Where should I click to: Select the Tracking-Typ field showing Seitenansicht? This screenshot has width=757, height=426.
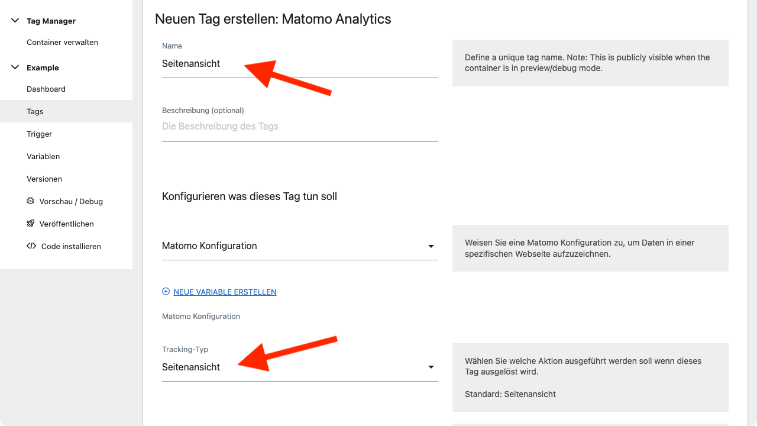(300, 367)
